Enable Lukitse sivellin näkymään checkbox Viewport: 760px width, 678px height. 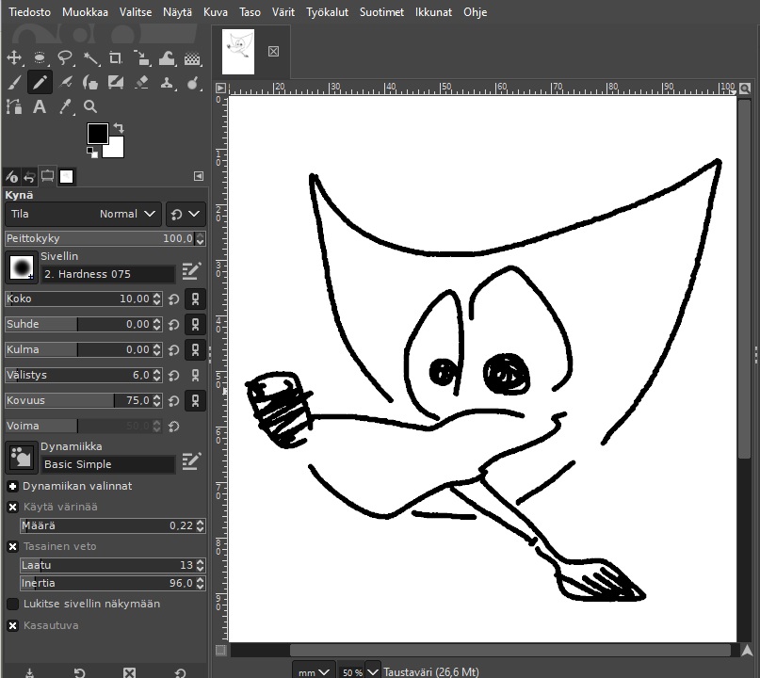pos(13,604)
